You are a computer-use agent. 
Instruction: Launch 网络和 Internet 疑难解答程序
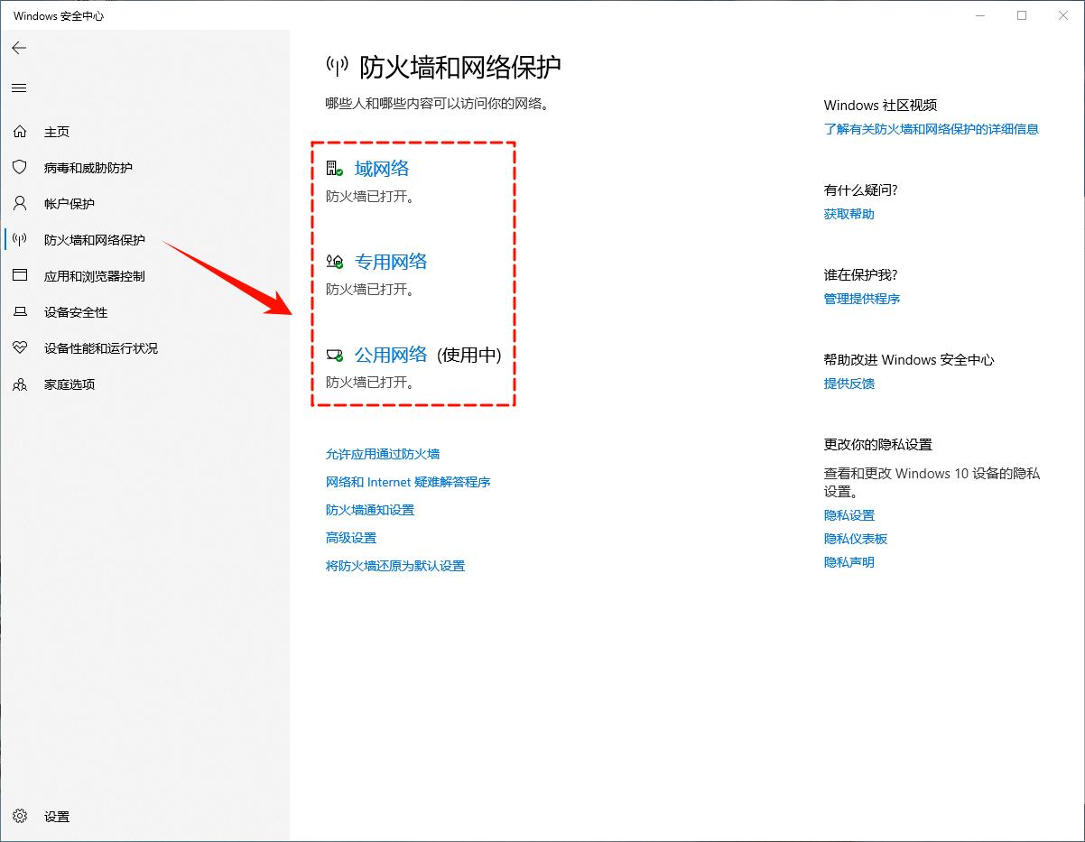408,482
